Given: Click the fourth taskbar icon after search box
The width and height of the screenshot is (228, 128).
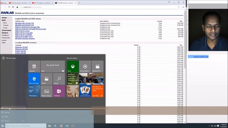Looking at the screenshot, I should click(x=67, y=126).
